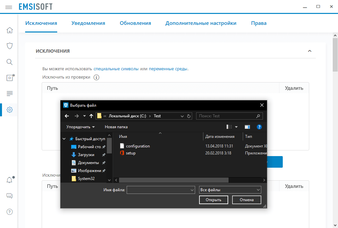Click the info icon beside Исключить из проверки
338x228 pixels.
click(x=96, y=77)
